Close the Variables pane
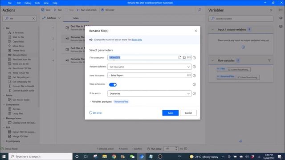The width and height of the screenshot is (285, 160). 271,10
